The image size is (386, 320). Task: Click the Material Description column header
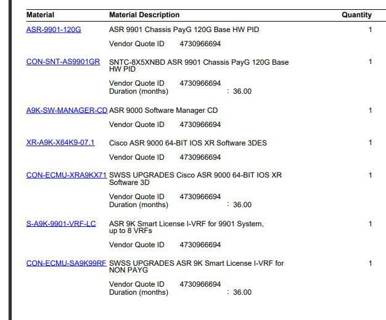pyautogui.click(x=144, y=15)
